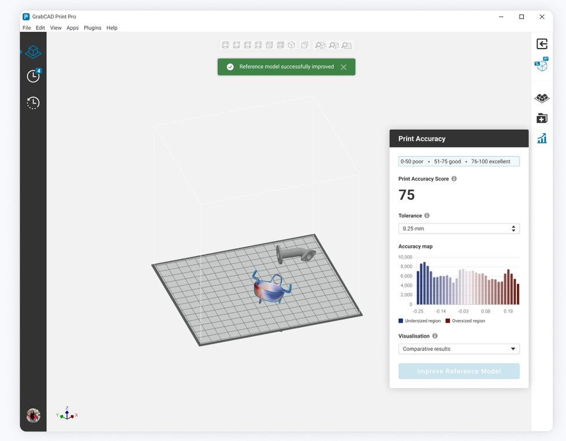This screenshot has height=441, width=566.
Task: Click the blue analytics chart icon in right sidebar
Action: (x=541, y=138)
